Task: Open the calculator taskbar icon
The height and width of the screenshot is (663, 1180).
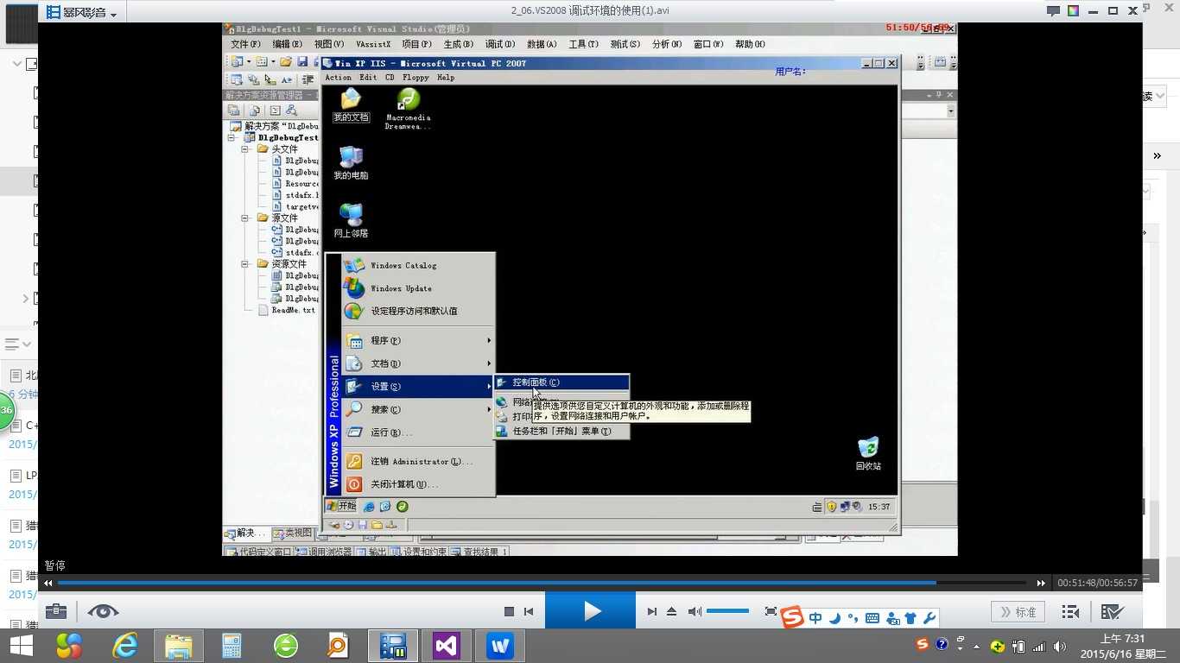Action: [232, 646]
